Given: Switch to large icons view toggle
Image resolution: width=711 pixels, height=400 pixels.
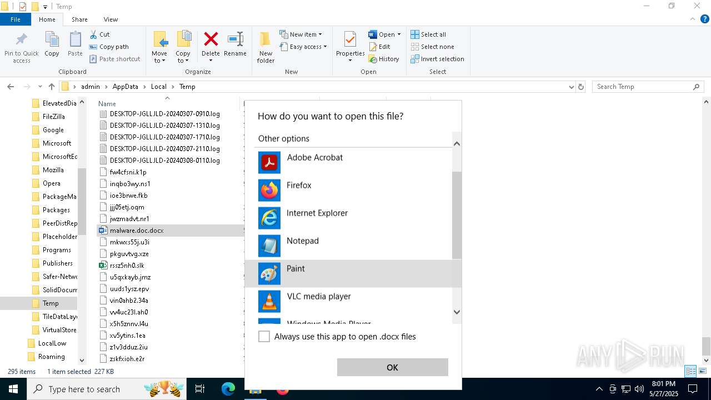Looking at the screenshot, I should [x=703, y=371].
